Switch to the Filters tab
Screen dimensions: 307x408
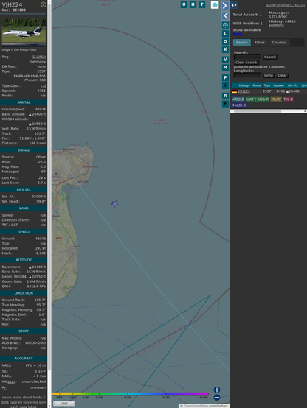(x=260, y=43)
